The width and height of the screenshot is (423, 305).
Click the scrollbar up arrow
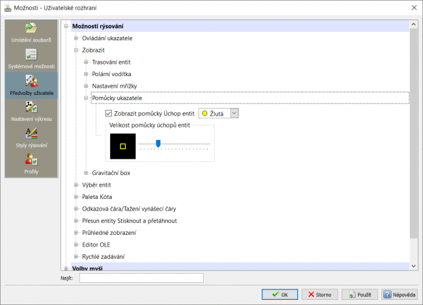[x=413, y=24]
